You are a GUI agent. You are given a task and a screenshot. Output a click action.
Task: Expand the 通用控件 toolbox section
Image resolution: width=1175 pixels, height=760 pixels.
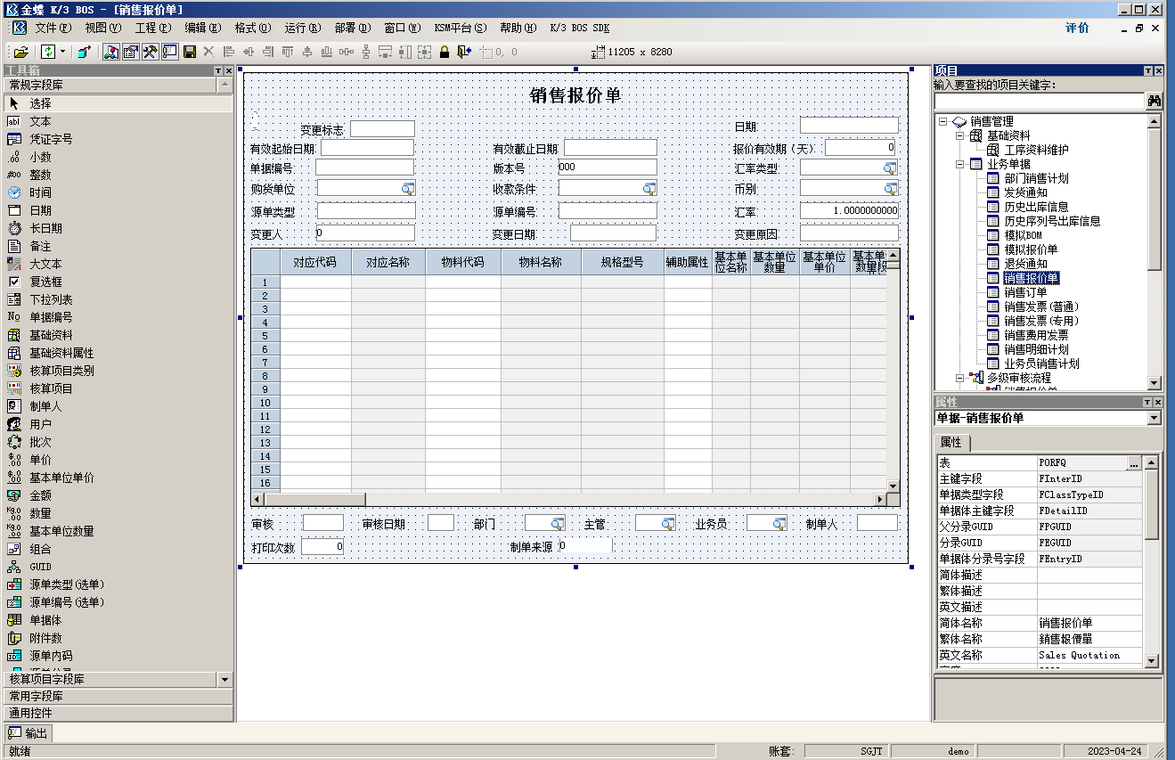click(x=117, y=713)
